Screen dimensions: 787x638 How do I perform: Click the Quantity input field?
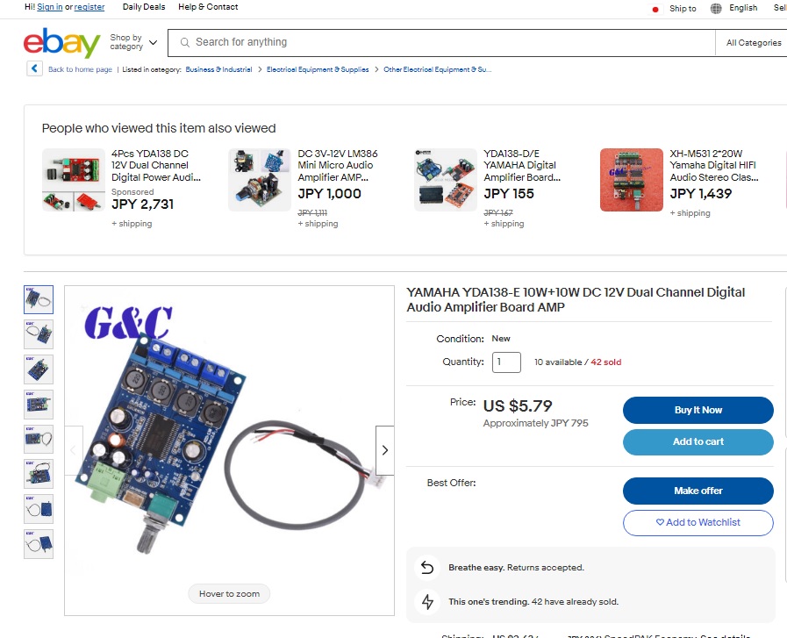pyautogui.click(x=506, y=362)
